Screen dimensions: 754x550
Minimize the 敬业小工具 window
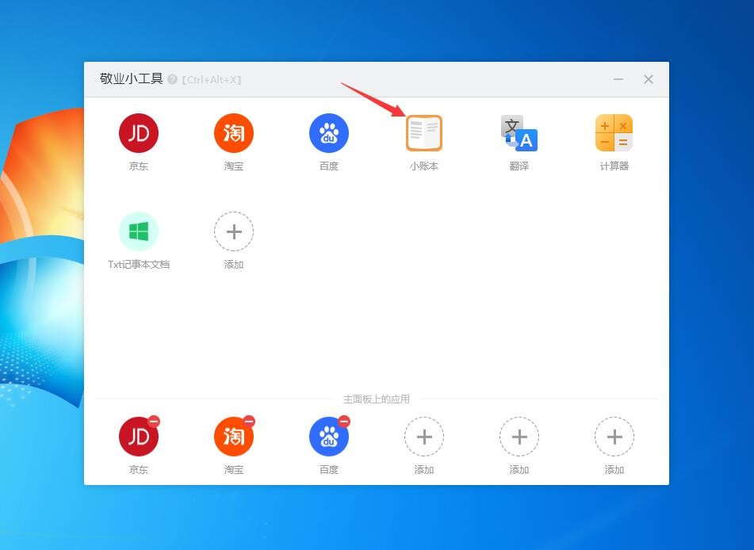click(618, 79)
